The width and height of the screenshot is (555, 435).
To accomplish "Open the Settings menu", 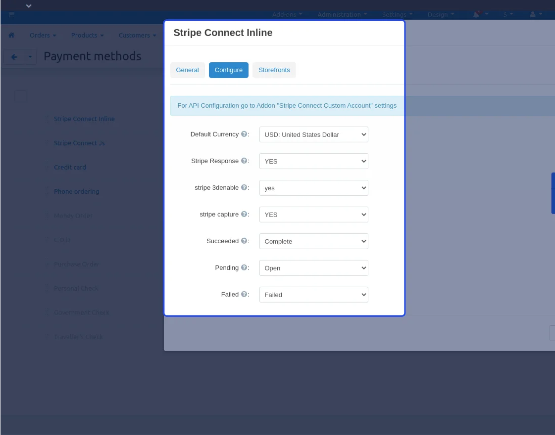I will [397, 14].
